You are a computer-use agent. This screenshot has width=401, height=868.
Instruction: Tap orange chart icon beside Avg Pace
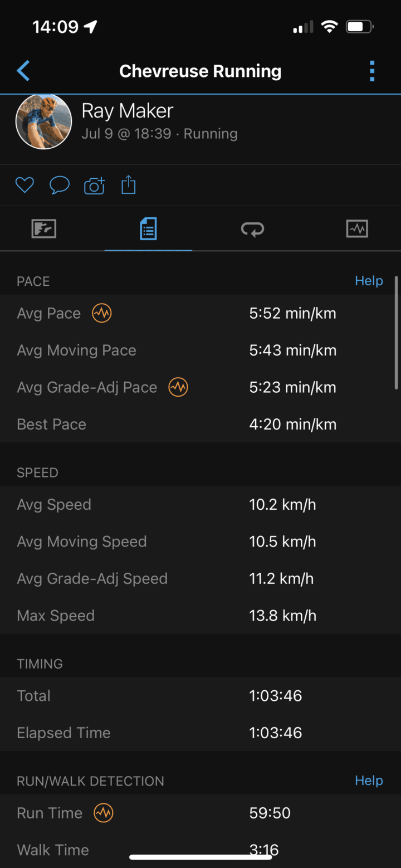(102, 313)
